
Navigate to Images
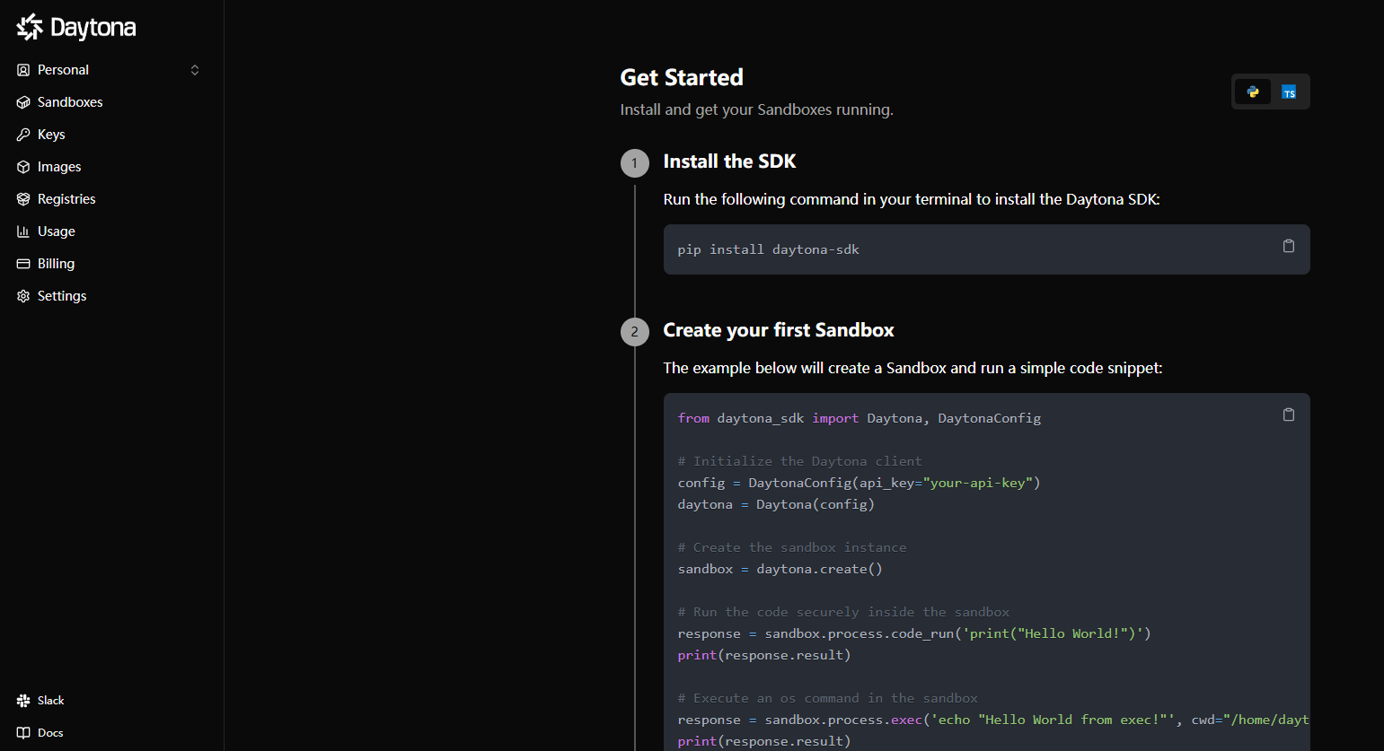pyautogui.click(x=59, y=167)
